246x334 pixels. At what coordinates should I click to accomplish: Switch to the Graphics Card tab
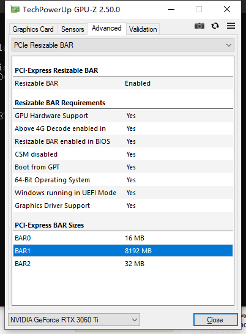[x=33, y=29]
